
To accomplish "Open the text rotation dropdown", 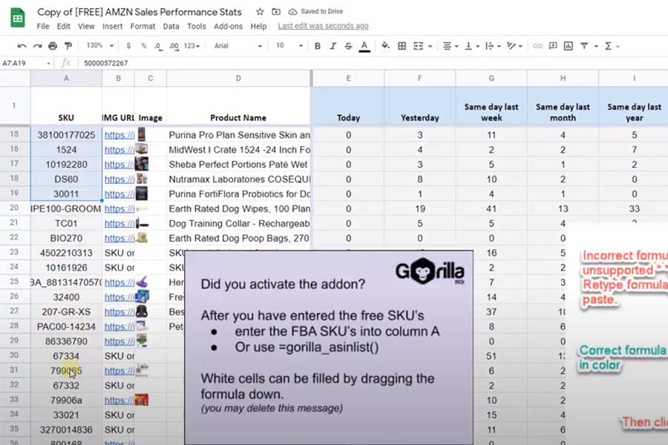I will [x=514, y=46].
